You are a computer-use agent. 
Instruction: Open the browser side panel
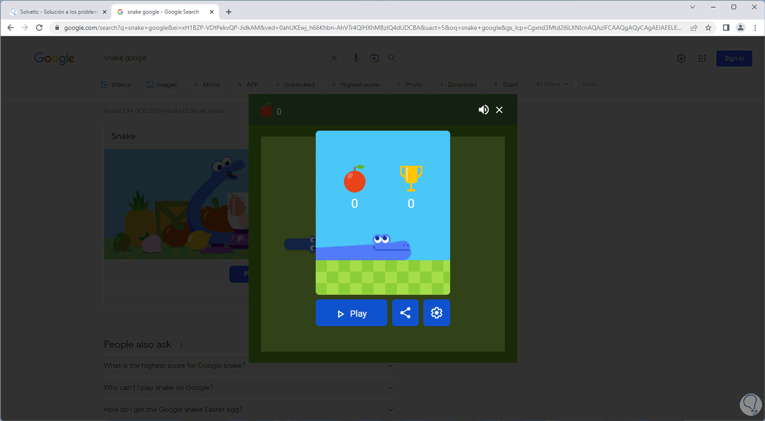click(726, 28)
